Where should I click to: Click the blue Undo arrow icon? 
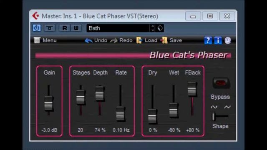(88, 40)
